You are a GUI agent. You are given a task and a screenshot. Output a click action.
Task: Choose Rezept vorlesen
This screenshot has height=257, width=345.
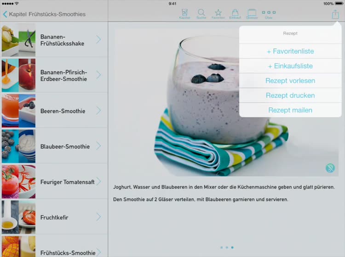(x=290, y=81)
